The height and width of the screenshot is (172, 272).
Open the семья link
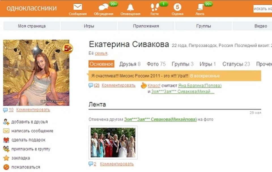click(101, 53)
